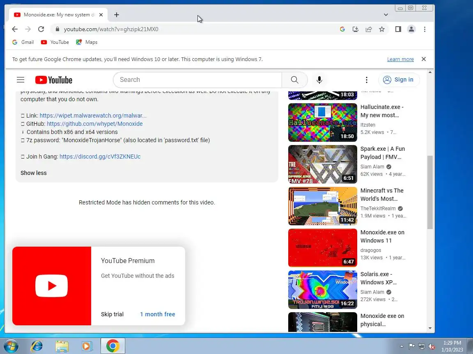Open Windows Explorer from the taskbar

(x=62, y=346)
